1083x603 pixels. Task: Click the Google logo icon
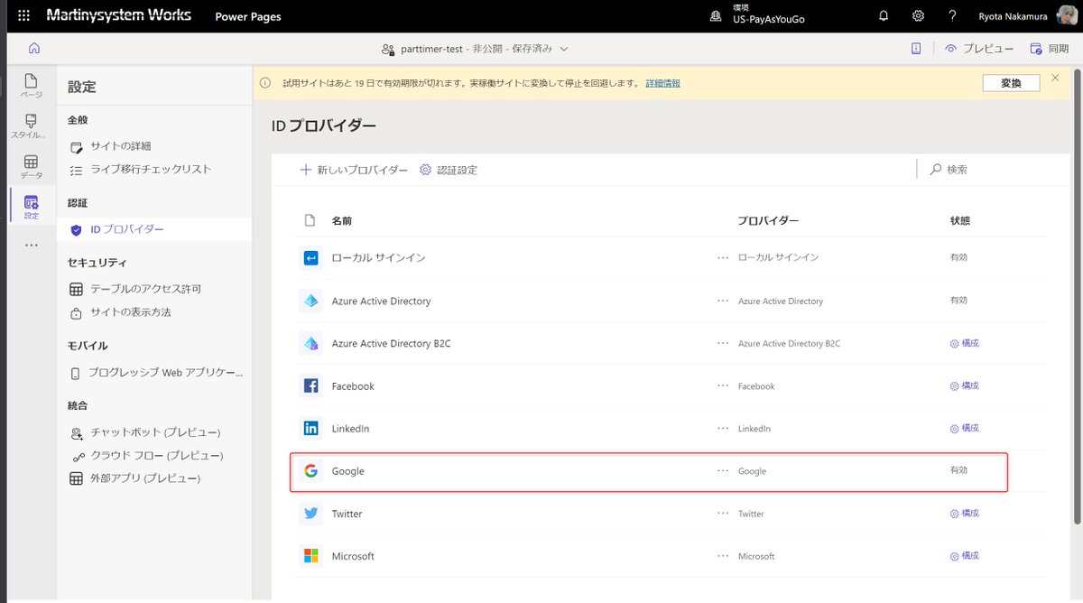310,470
